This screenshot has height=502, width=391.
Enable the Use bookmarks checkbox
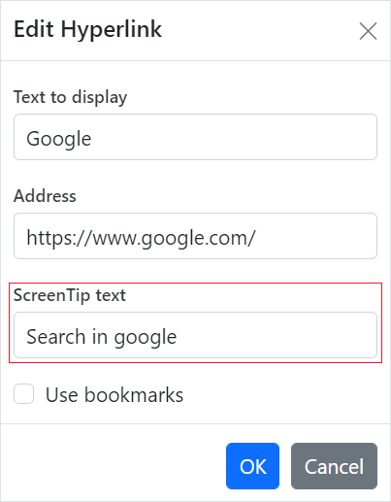click(x=23, y=394)
